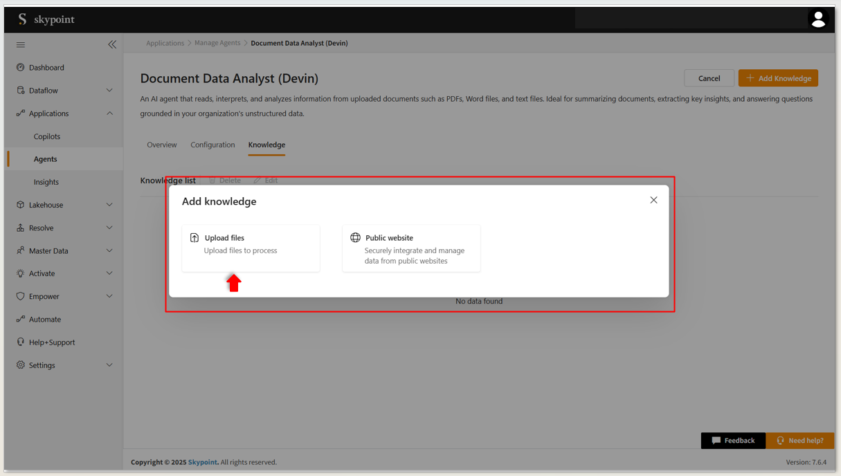This screenshot has width=841, height=476.
Task: Click the 'Add knowledge' dialog title
Action: [x=219, y=201]
